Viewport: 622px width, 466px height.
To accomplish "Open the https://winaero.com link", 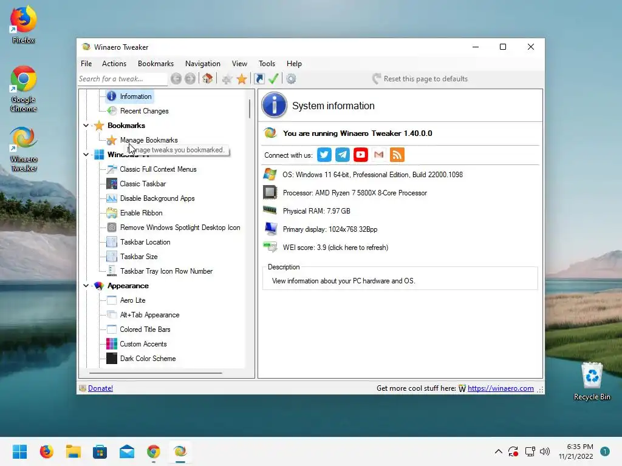I will click(x=501, y=388).
